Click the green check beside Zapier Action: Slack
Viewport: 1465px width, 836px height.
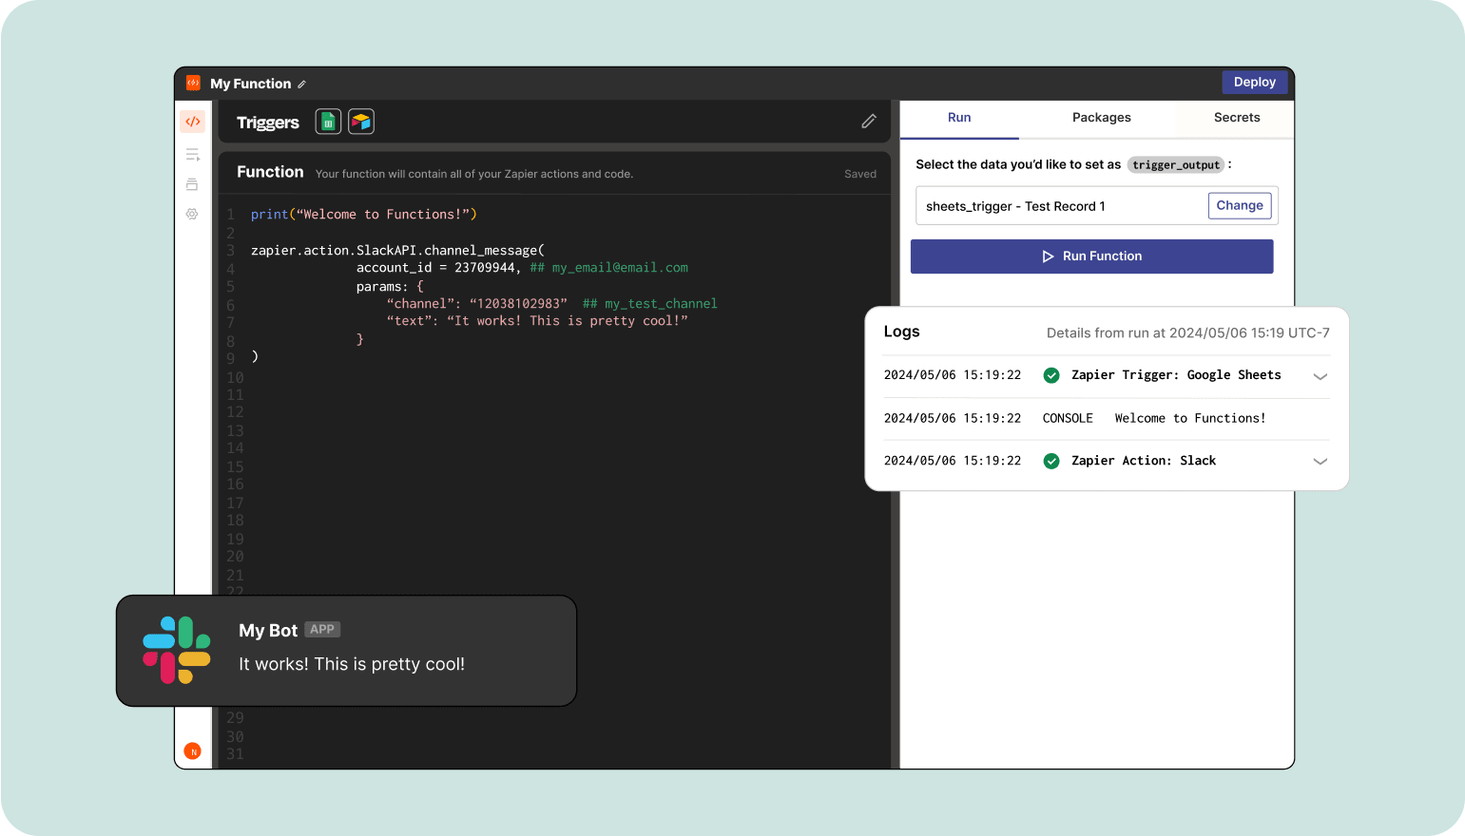(1051, 461)
